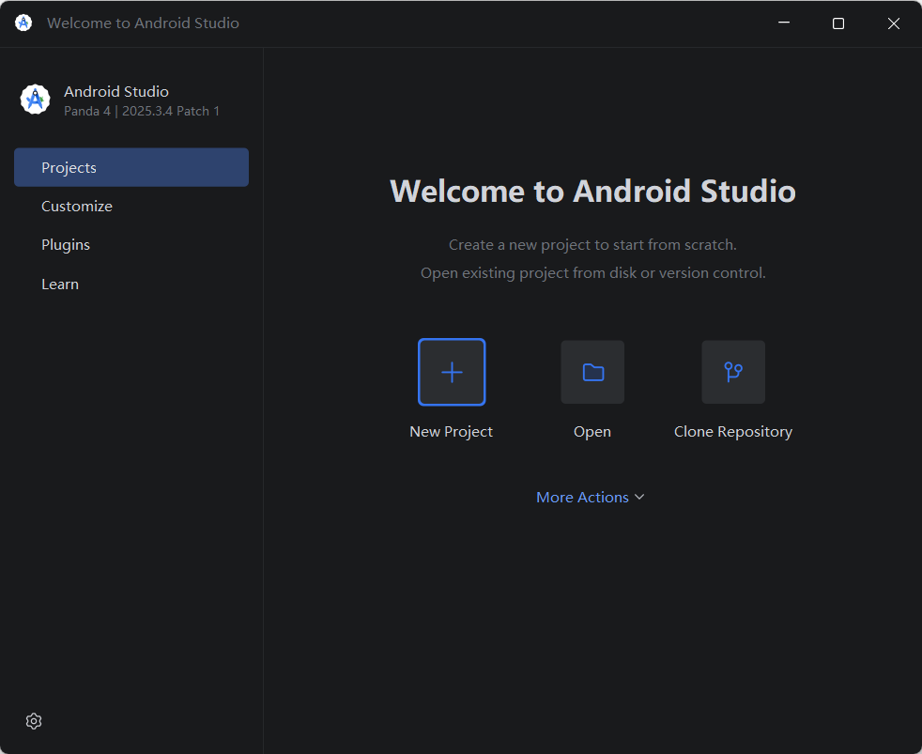Click the version text Panda 4 | 2025.3.4 Patch 1
This screenshot has height=754, width=922.
click(142, 111)
